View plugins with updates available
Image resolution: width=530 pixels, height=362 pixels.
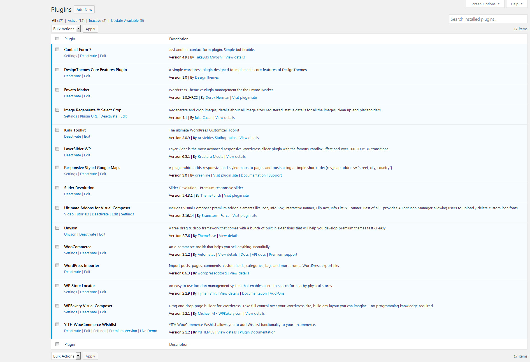point(125,20)
